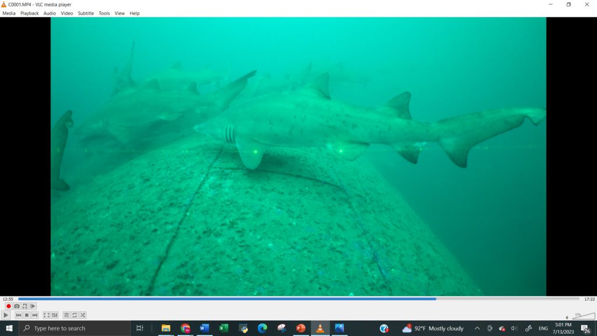Stop video playback
This screenshot has width=597, height=336.
point(27,315)
